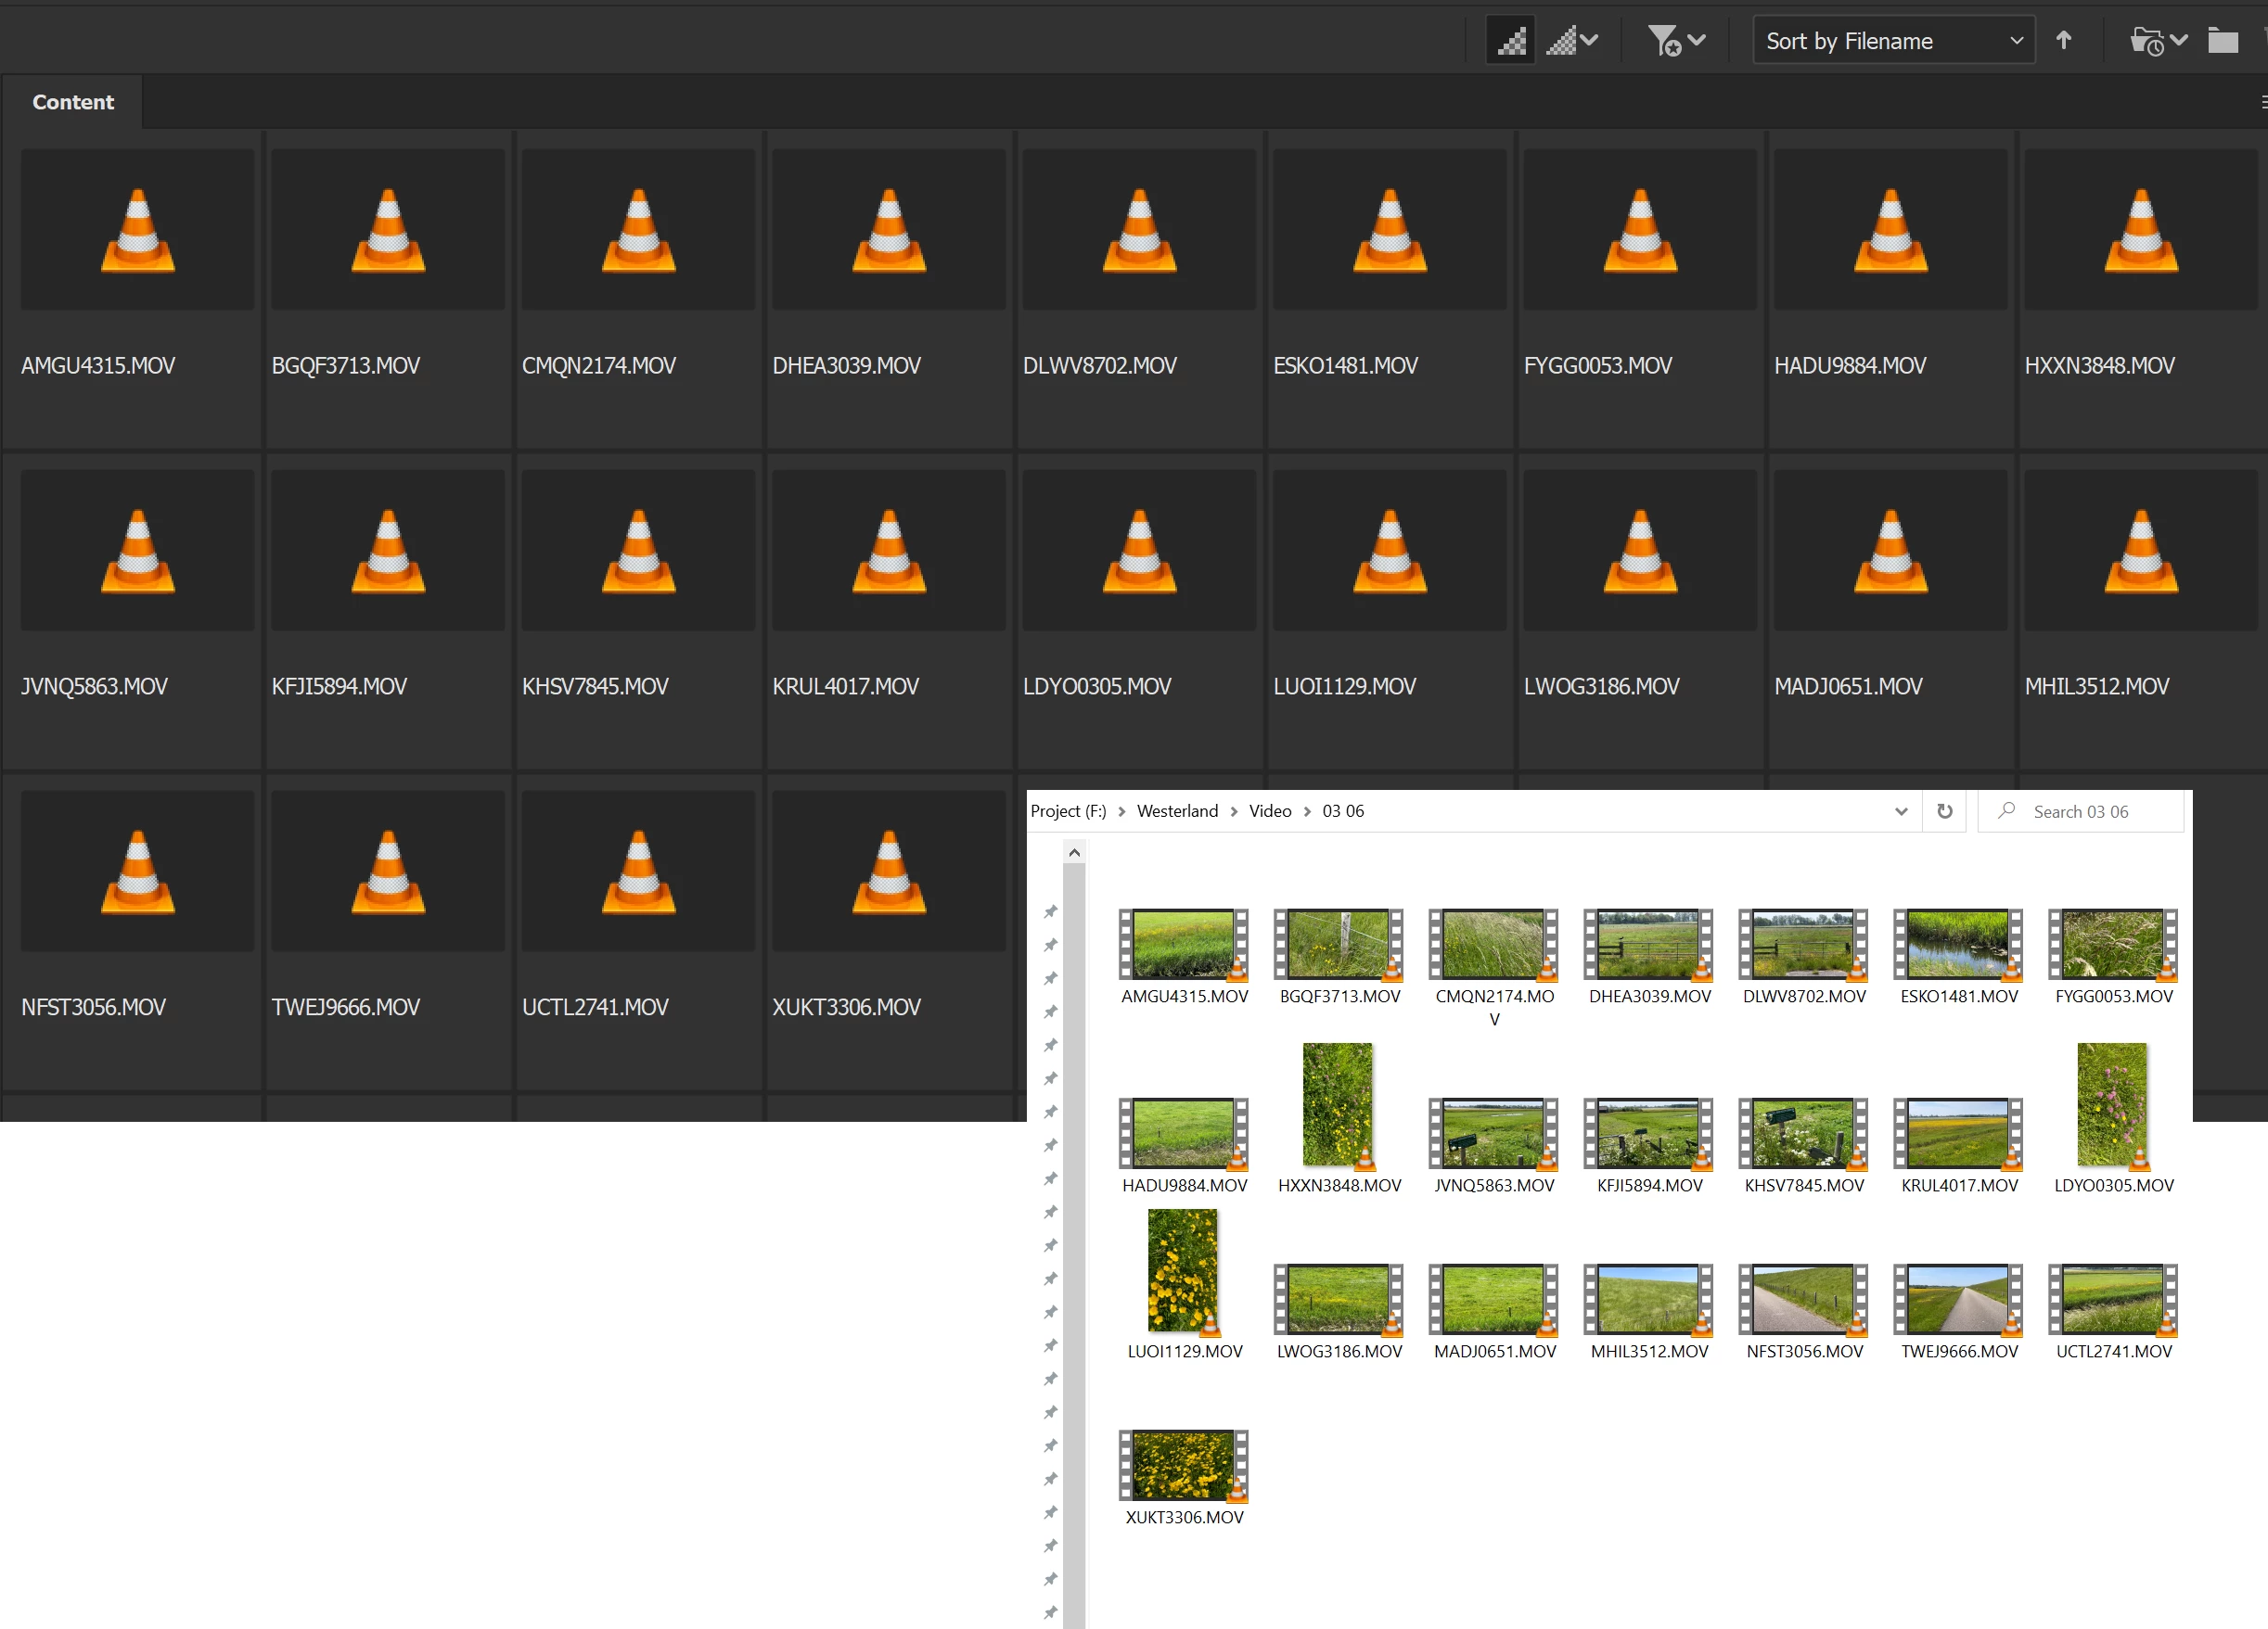
Task: Click the topmost pin icon in the Explorer sidebar
Action: click(x=1050, y=911)
